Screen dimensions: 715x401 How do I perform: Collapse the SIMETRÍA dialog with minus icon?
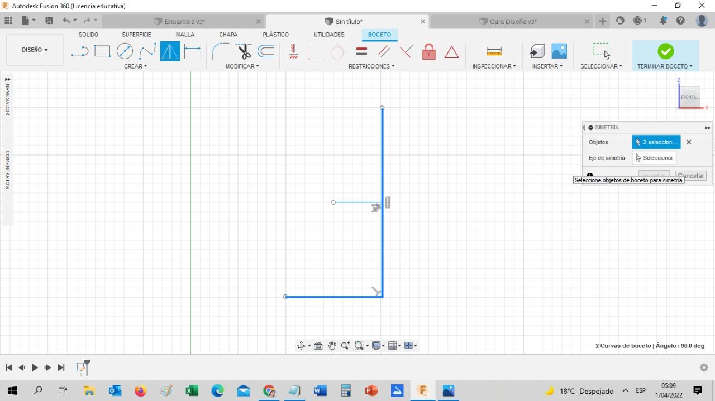click(590, 128)
